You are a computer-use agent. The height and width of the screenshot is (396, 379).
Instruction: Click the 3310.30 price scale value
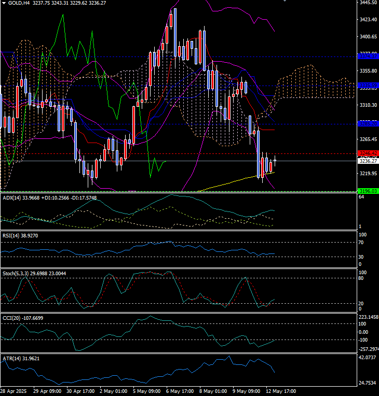point(368,105)
